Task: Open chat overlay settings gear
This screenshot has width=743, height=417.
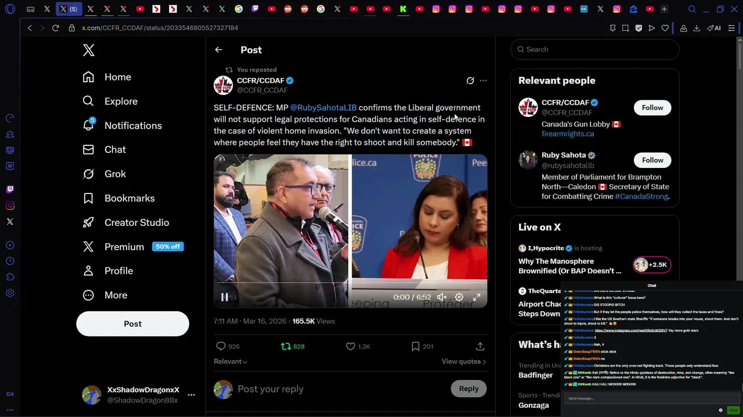Action: tap(720, 410)
